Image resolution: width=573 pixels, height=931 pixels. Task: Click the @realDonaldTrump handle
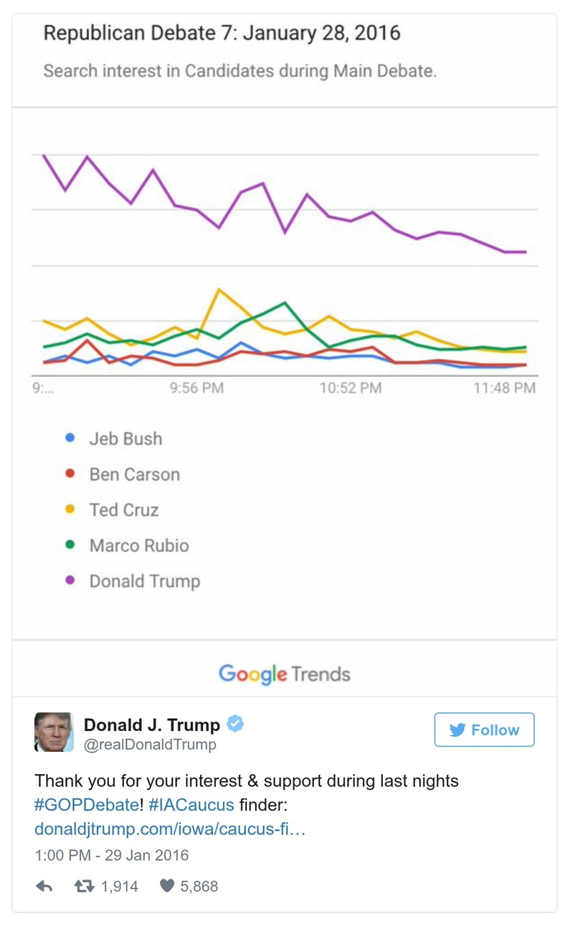151,745
